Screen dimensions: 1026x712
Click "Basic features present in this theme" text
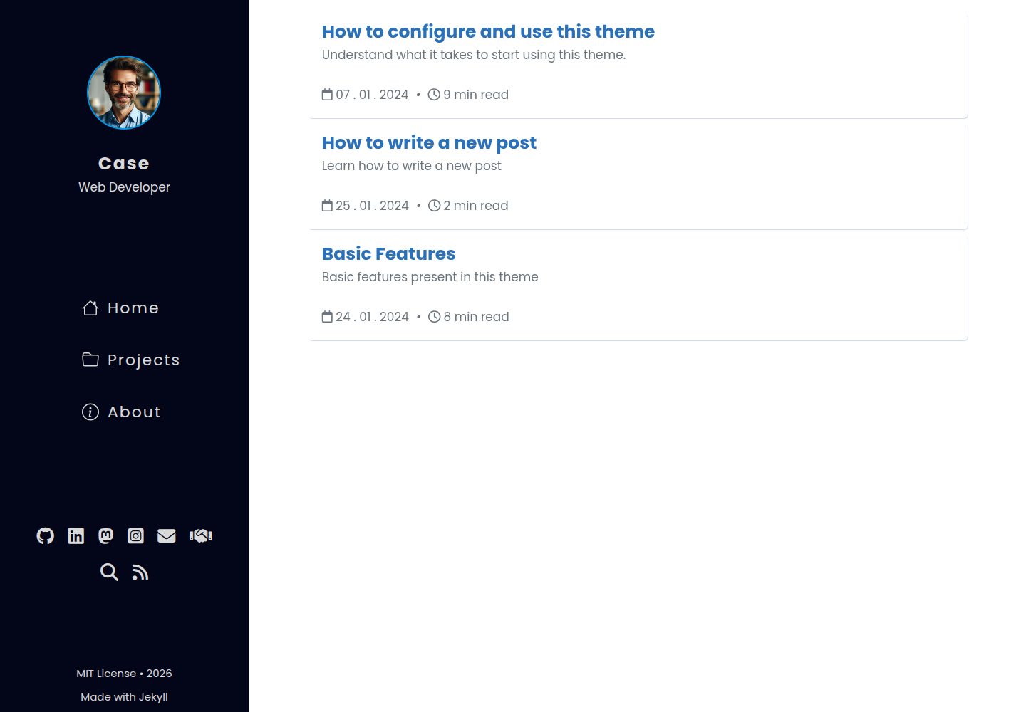click(x=430, y=277)
